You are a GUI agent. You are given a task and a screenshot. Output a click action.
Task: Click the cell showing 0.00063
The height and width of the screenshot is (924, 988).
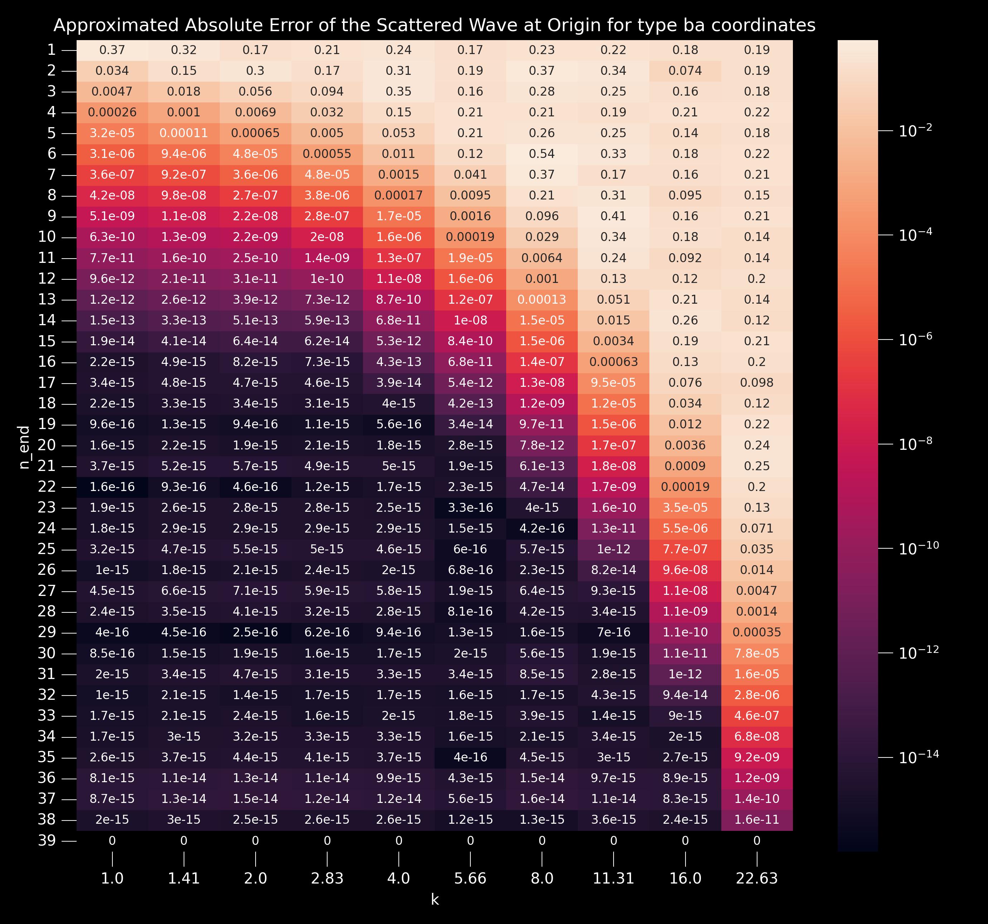pyautogui.click(x=613, y=362)
